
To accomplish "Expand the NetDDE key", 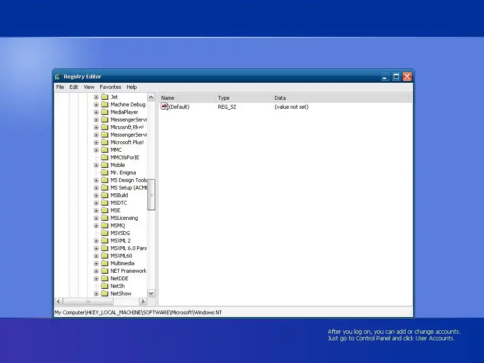I will (x=96, y=278).
